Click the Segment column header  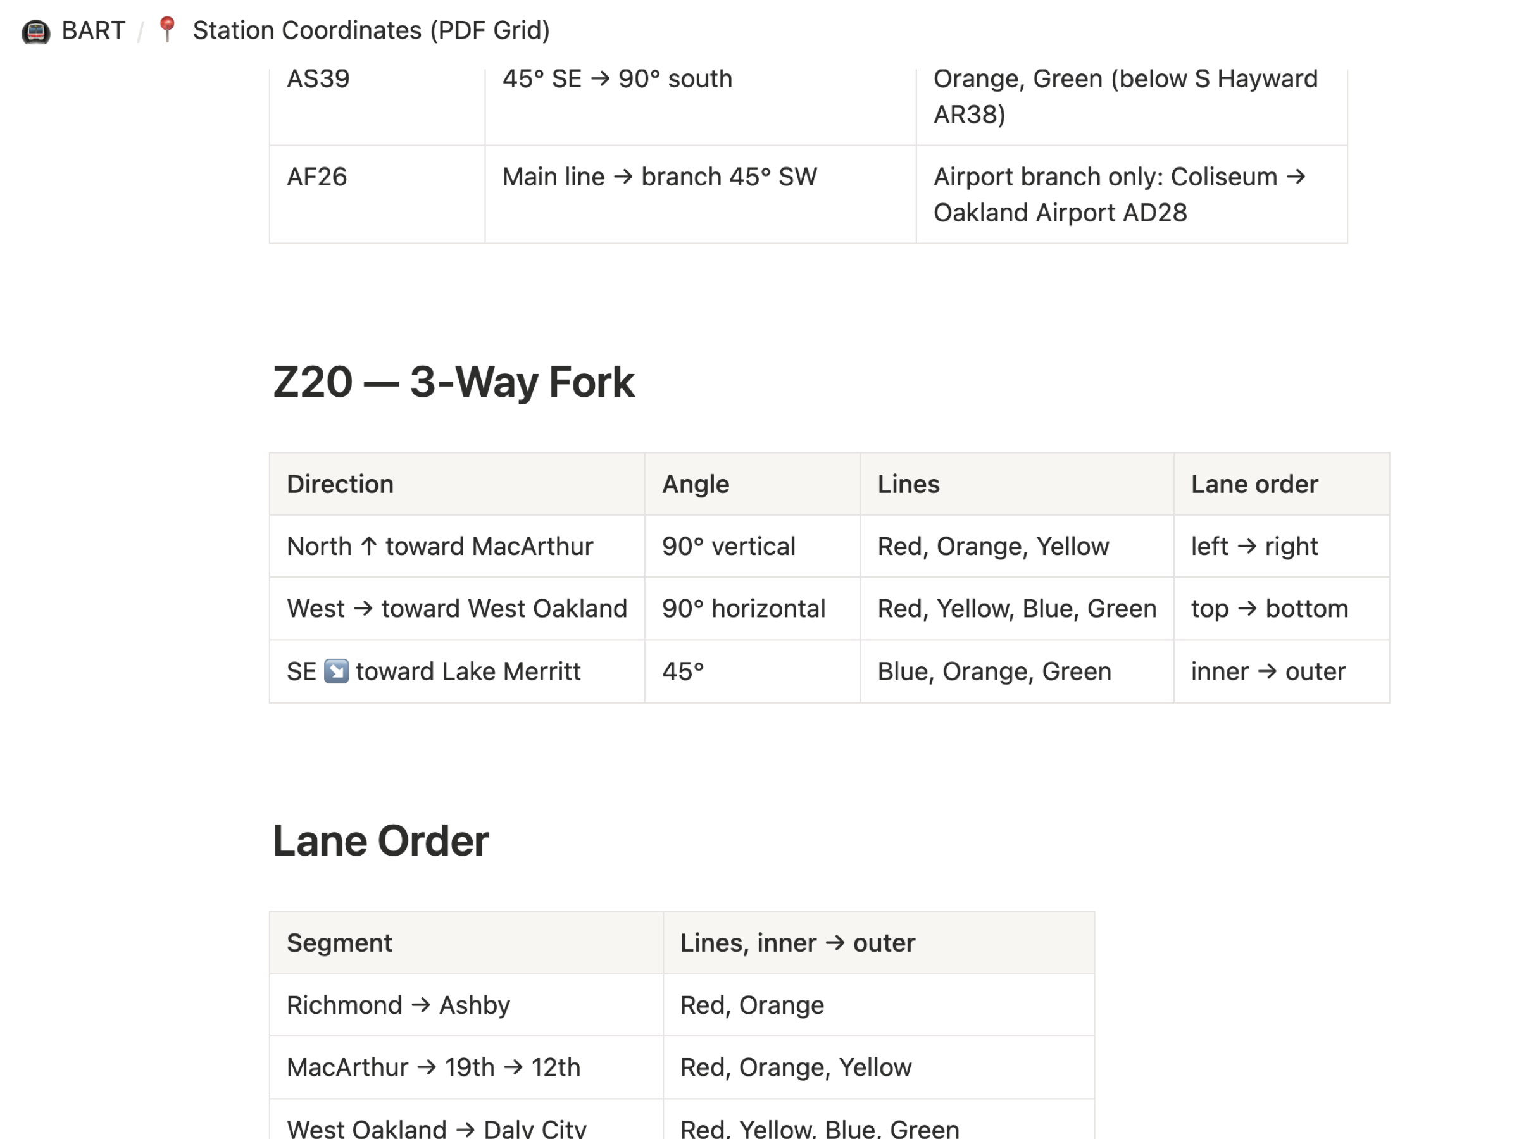pos(466,943)
